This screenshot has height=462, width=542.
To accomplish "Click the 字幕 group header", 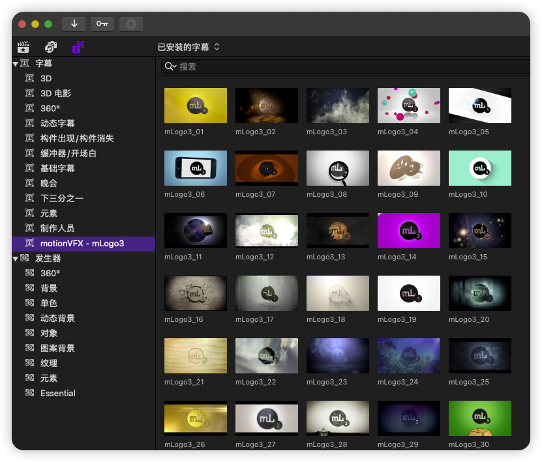I will (83, 64).
